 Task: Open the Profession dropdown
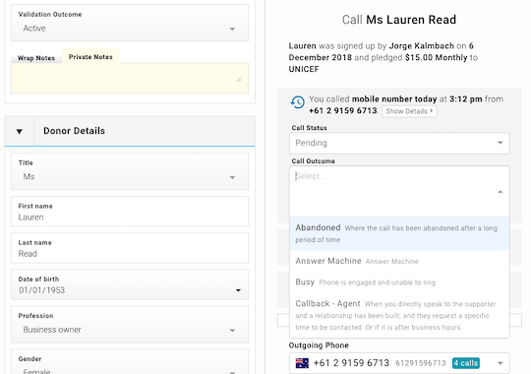click(130, 325)
